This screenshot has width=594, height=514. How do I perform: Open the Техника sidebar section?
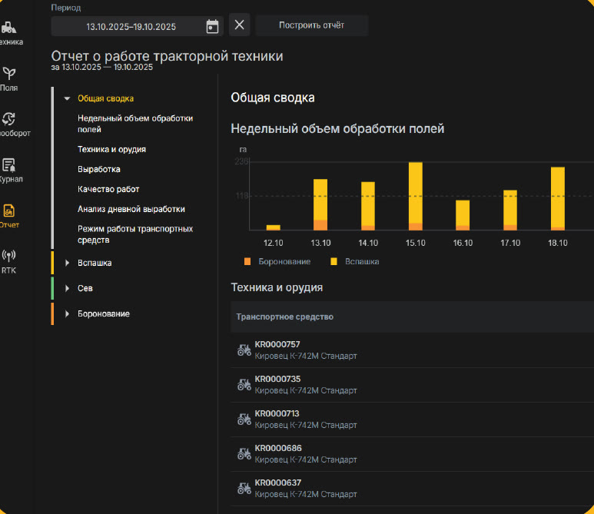click(x=9, y=33)
